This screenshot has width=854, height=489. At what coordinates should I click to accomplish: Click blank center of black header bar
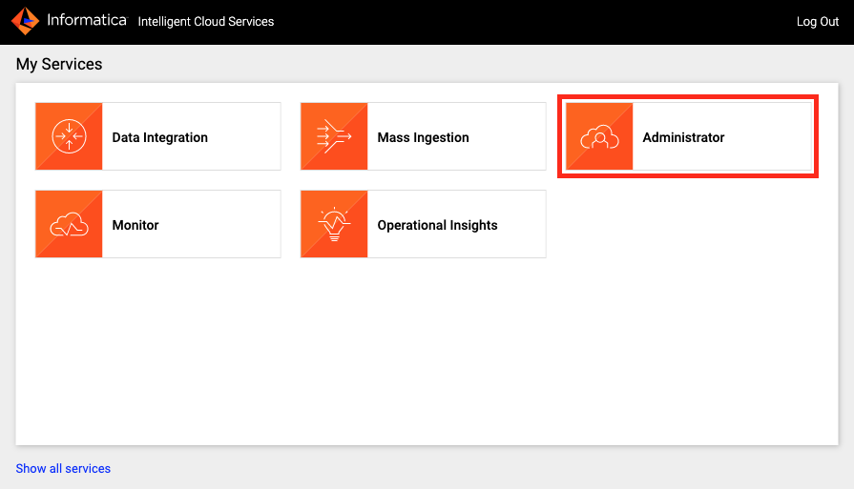pos(534,22)
